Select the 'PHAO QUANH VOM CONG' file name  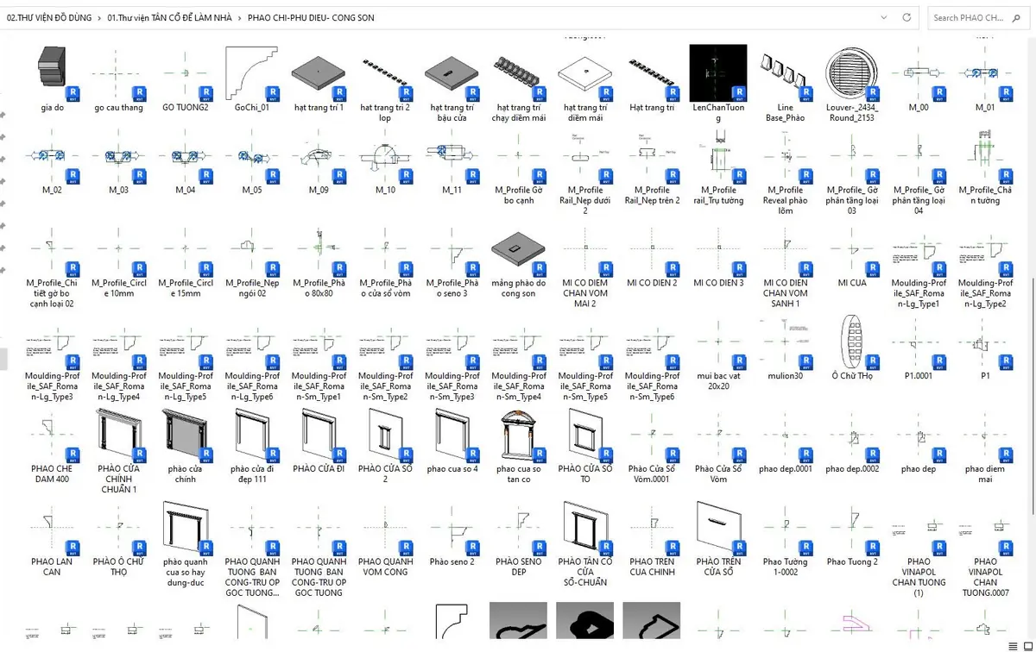[x=385, y=567]
